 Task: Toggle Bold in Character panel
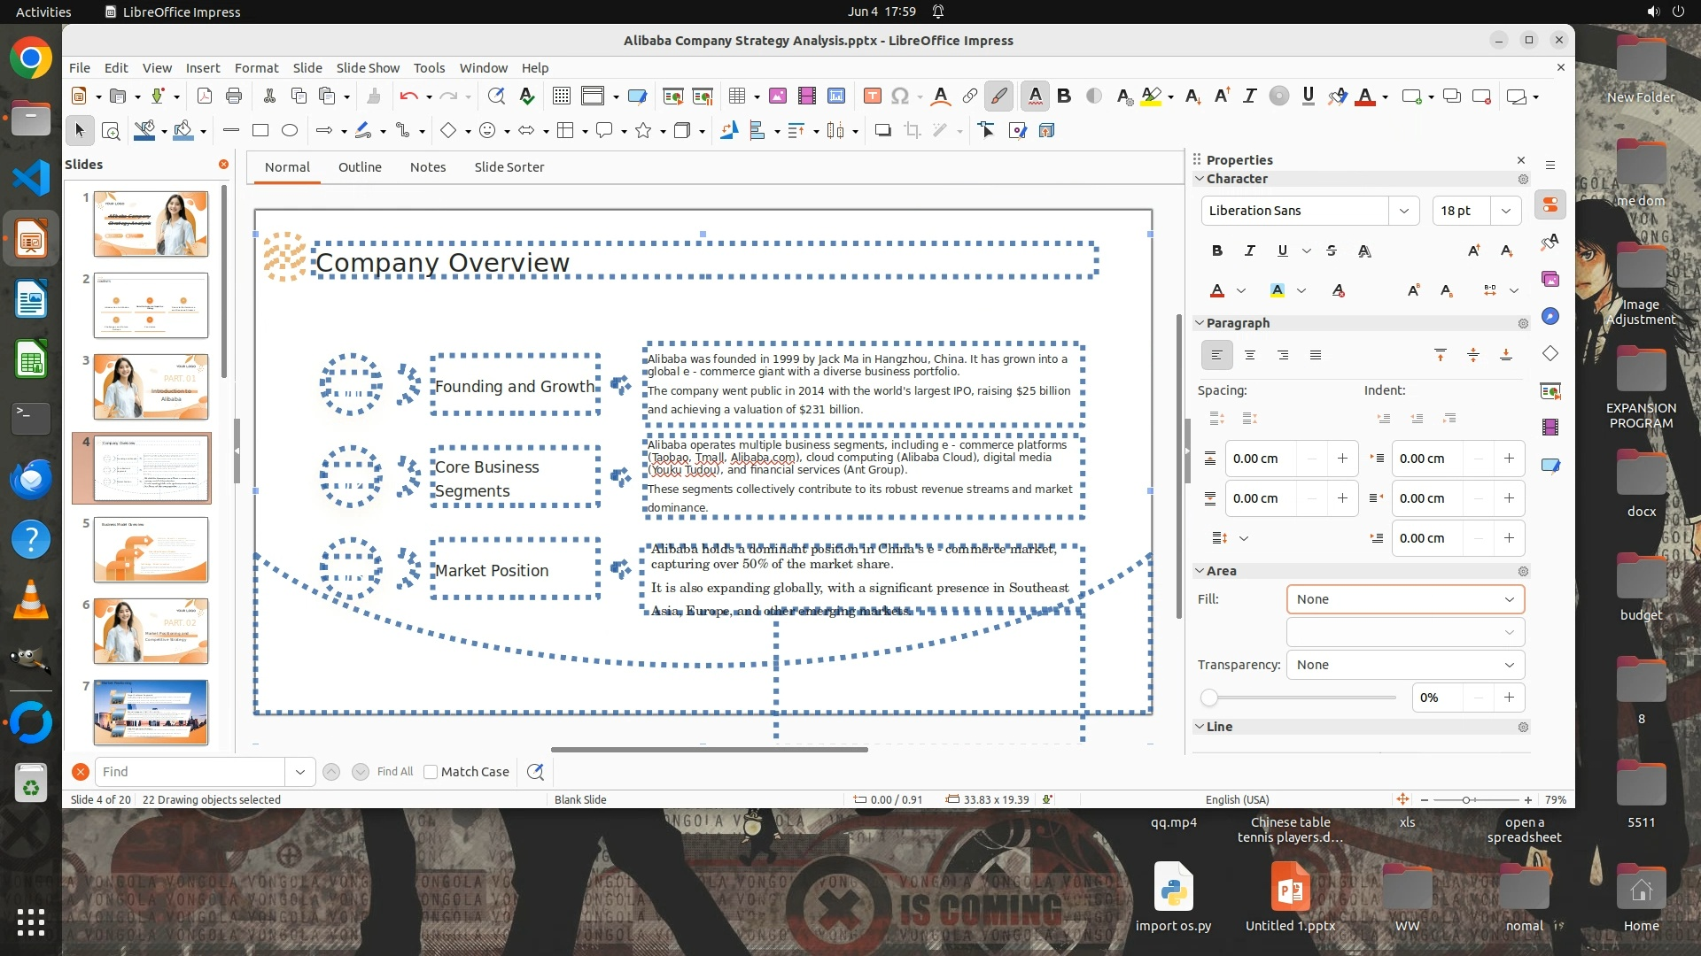point(1217,251)
